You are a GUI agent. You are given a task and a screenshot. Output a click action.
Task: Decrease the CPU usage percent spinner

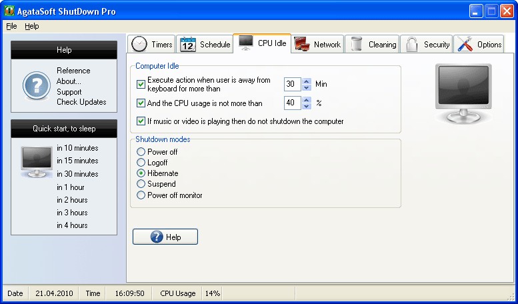[307, 107]
